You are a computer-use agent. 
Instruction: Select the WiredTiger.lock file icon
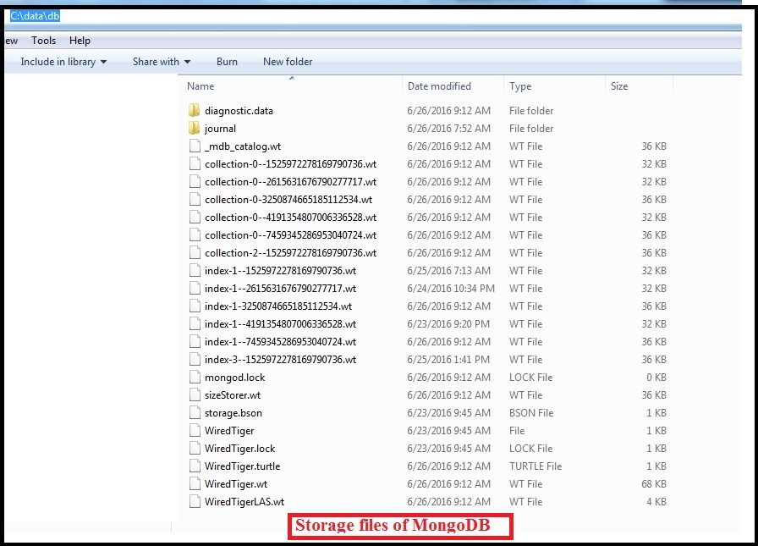195,449
